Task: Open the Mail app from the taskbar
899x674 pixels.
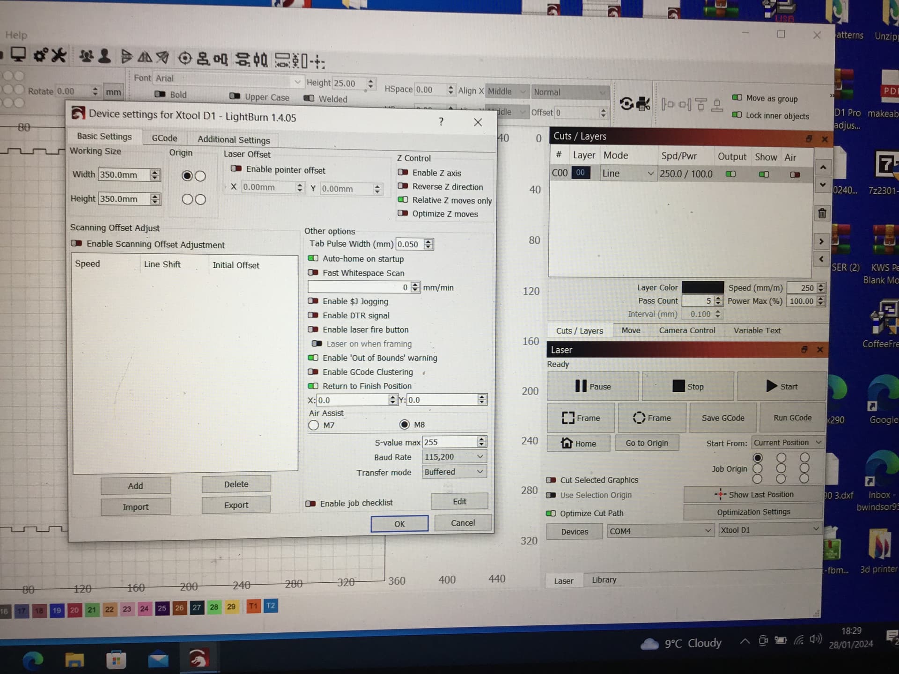Action: click(158, 660)
